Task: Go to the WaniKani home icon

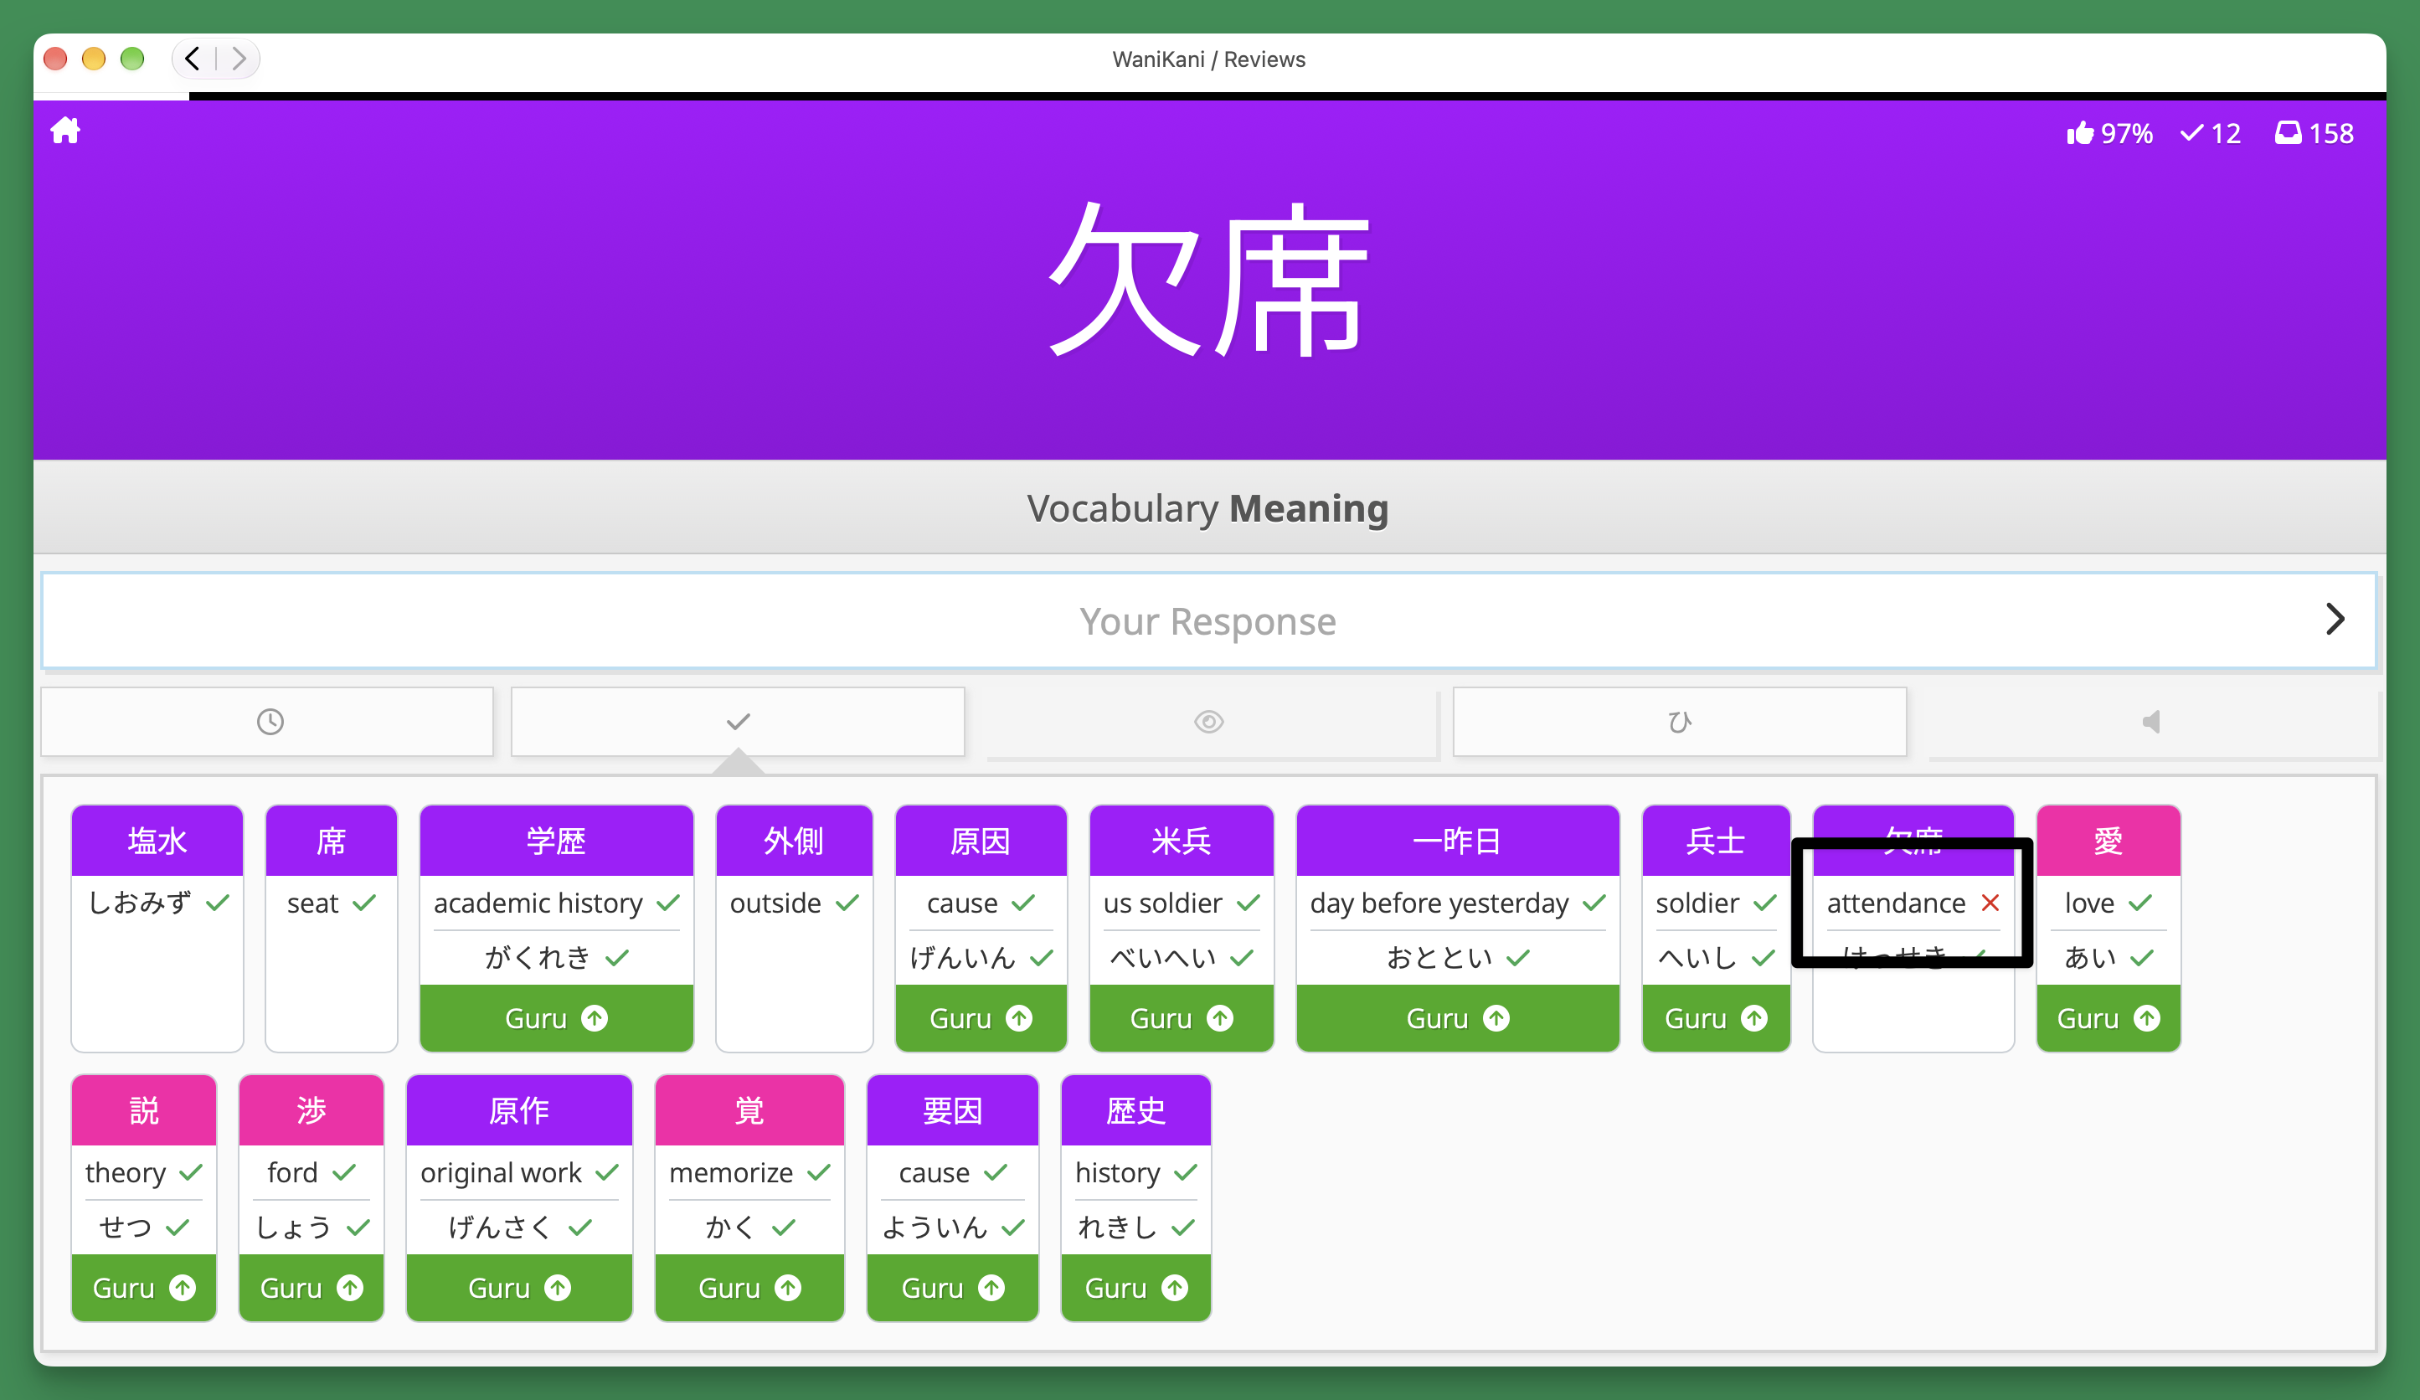Action: [x=65, y=131]
